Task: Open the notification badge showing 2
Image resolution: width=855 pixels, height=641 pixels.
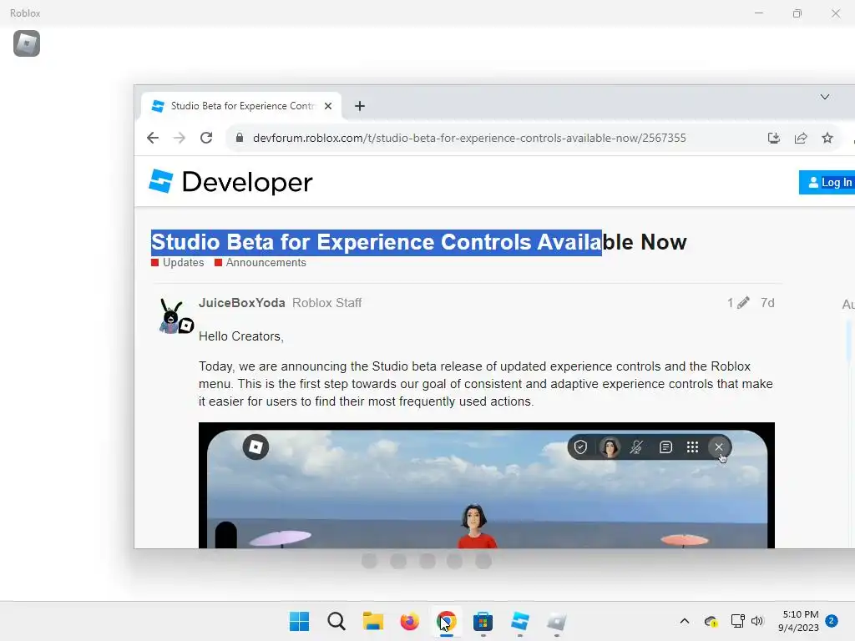Action: click(832, 621)
